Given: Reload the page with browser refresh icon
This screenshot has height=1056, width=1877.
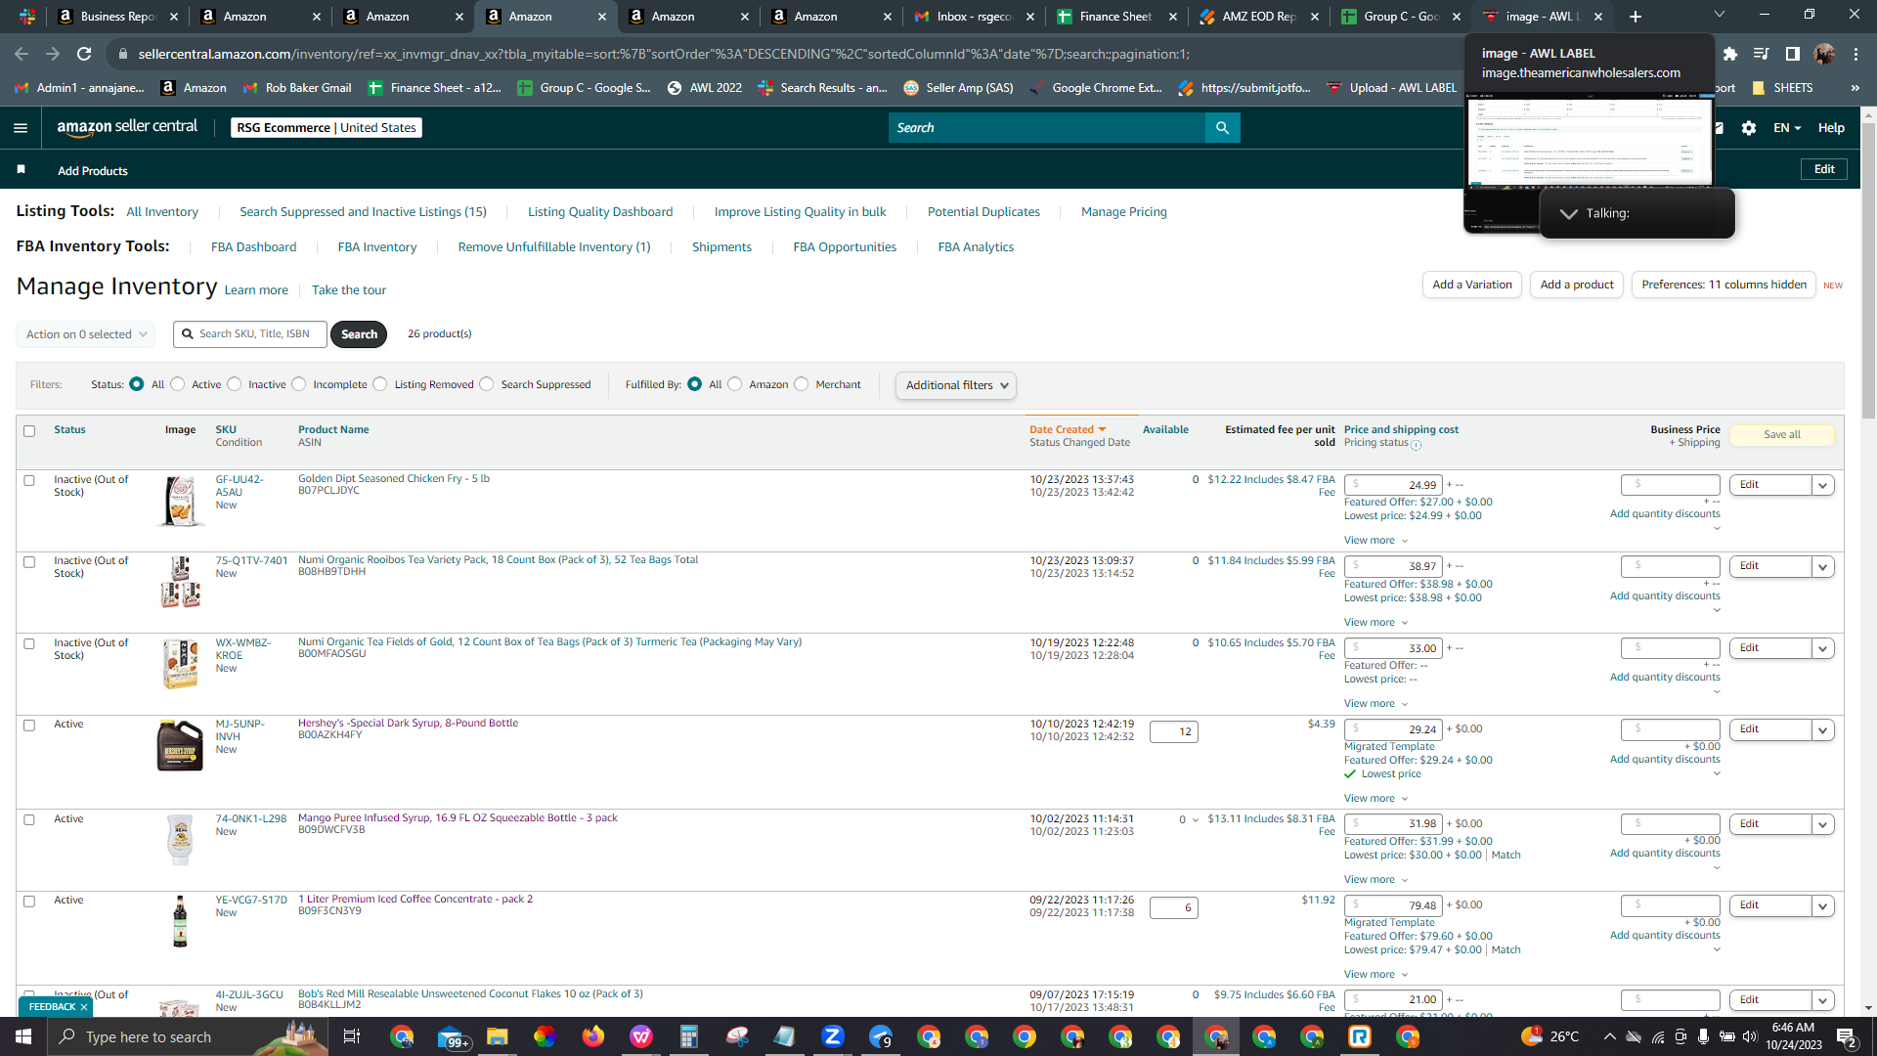Looking at the screenshot, I should click(84, 54).
